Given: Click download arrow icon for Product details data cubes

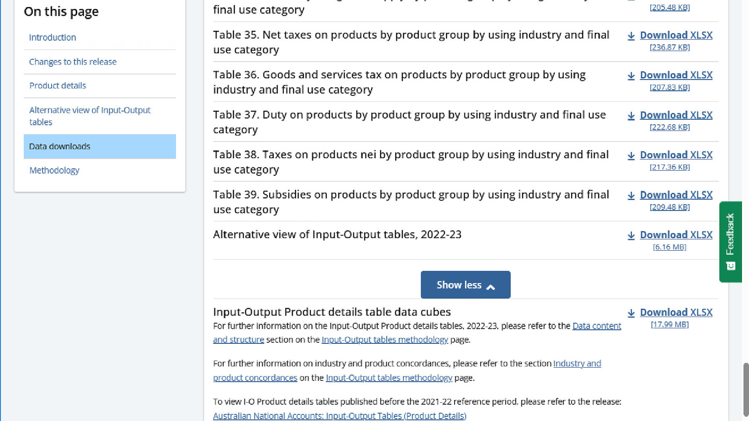Looking at the screenshot, I should point(631,313).
